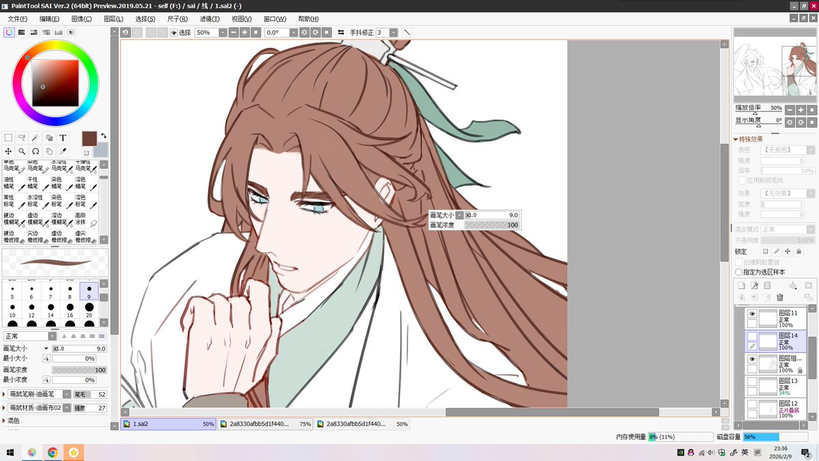Enable 创建剪贴蒙版 clipping mask checkbox
The image size is (819, 461).
(x=739, y=262)
